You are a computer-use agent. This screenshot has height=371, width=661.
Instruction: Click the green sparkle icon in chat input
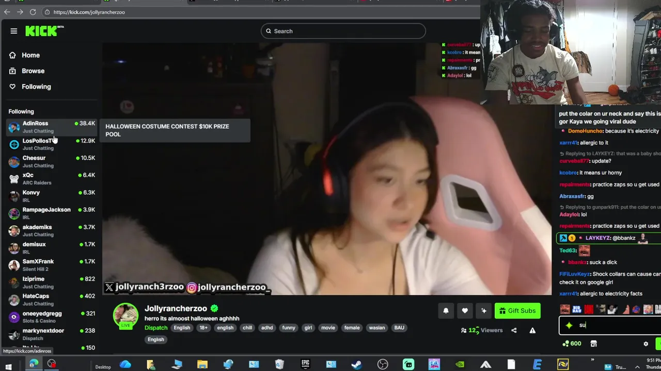(x=569, y=325)
